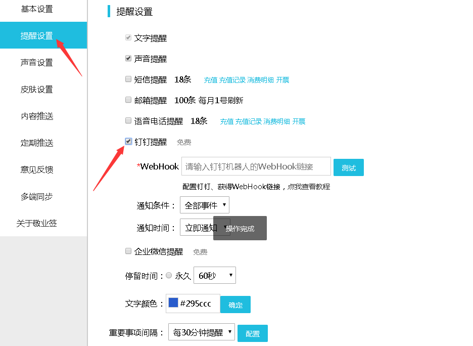Expand the 通知时间 立即通知 dropdown

205,227
